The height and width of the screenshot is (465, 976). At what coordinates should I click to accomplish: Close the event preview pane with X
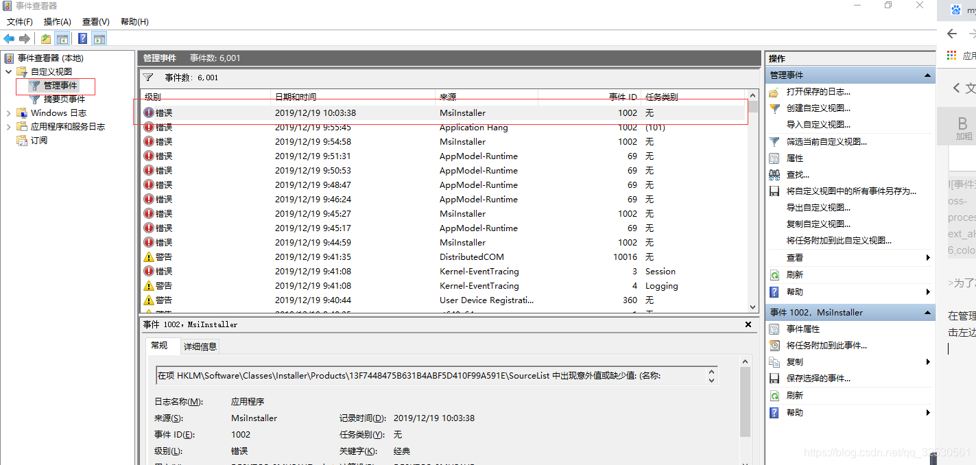pyautogui.click(x=748, y=324)
